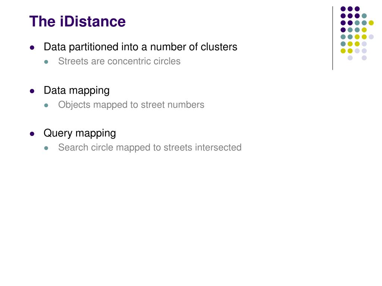
Task: Click the rightmost yellow dot in dot pattern
Action: click(371, 23)
